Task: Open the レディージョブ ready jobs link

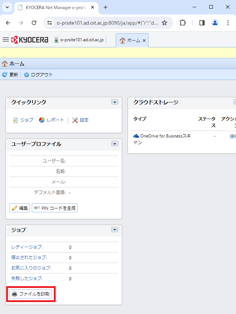Action: pos(27,247)
